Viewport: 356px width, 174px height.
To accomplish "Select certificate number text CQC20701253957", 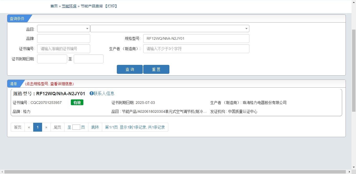I will tap(46, 103).
